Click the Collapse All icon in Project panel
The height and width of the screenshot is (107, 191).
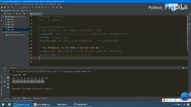tap(20, 14)
